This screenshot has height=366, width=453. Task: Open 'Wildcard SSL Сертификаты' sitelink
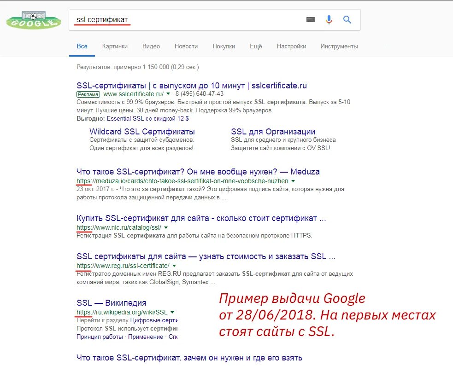142,132
